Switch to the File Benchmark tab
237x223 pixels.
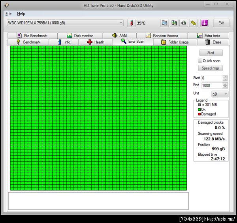pyautogui.click(x=32, y=36)
